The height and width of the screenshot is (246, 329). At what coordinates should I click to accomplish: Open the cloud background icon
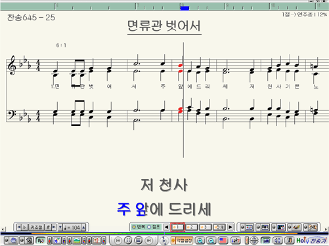[13, 240]
